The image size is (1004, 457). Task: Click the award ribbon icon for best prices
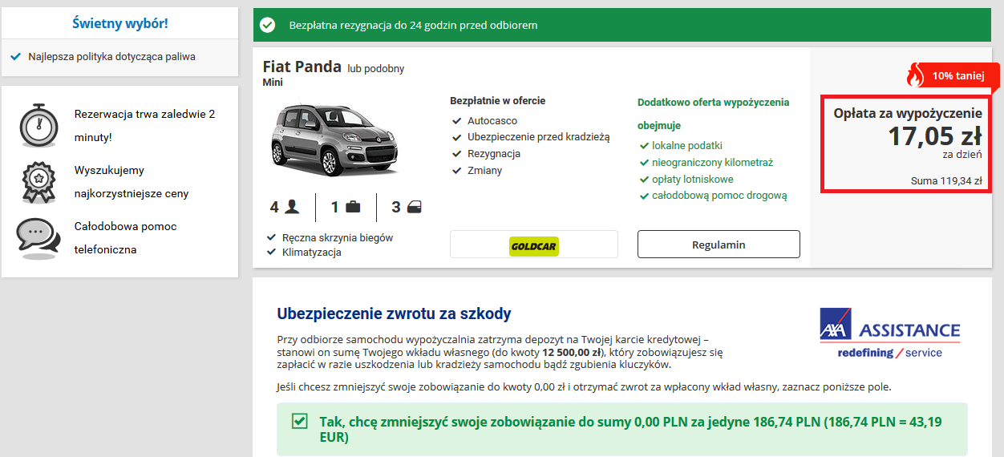38,182
